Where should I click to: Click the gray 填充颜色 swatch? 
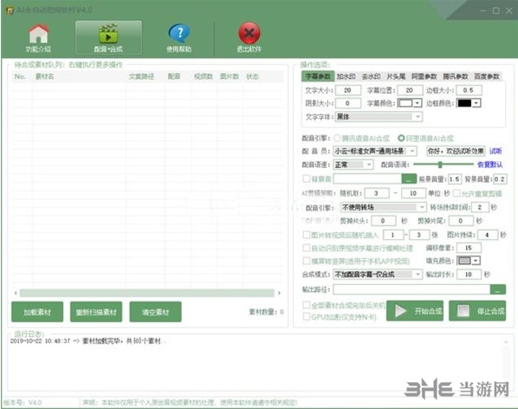pyautogui.click(x=464, y=261)
